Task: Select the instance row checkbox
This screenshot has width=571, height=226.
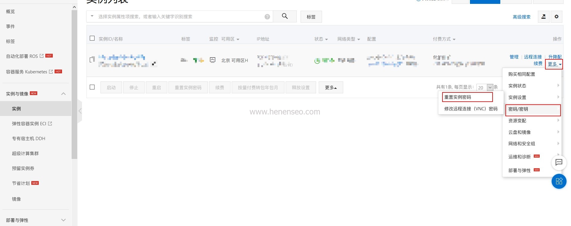Action: 92,60
